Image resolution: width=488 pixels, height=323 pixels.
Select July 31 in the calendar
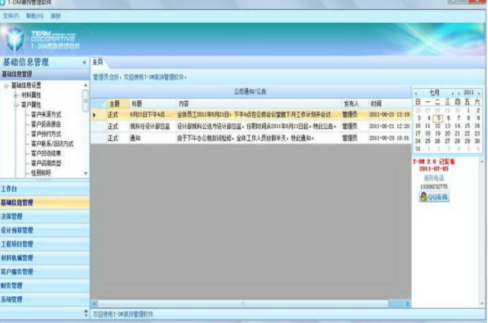418,148
